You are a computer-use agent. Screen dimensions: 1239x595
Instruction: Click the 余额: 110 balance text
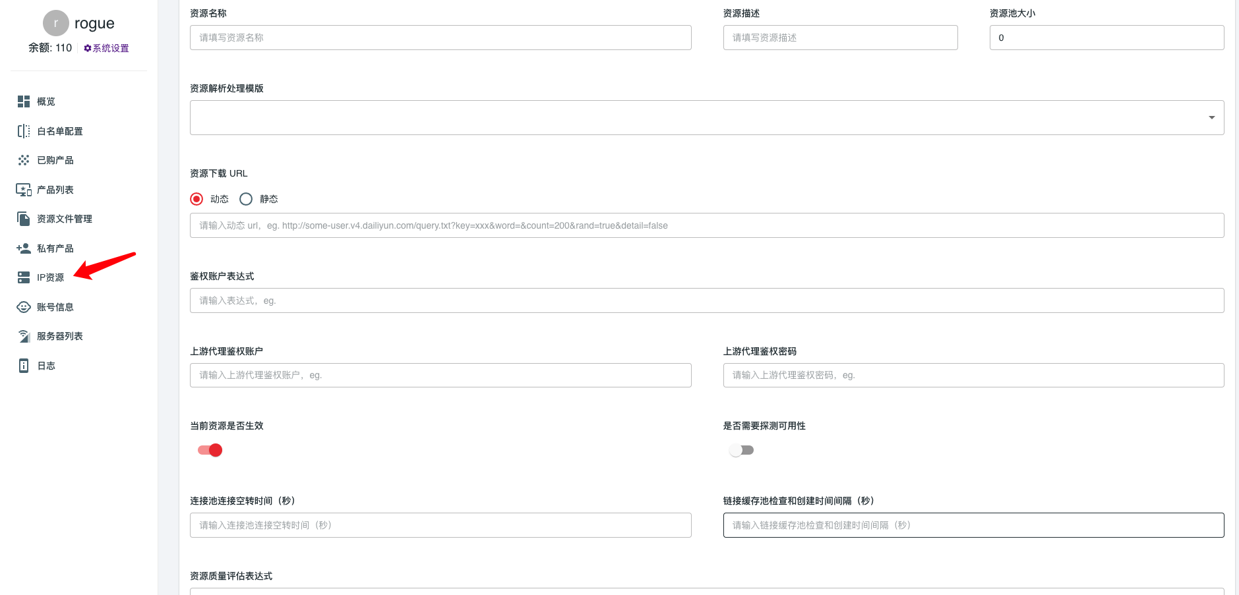coord(50,47)
